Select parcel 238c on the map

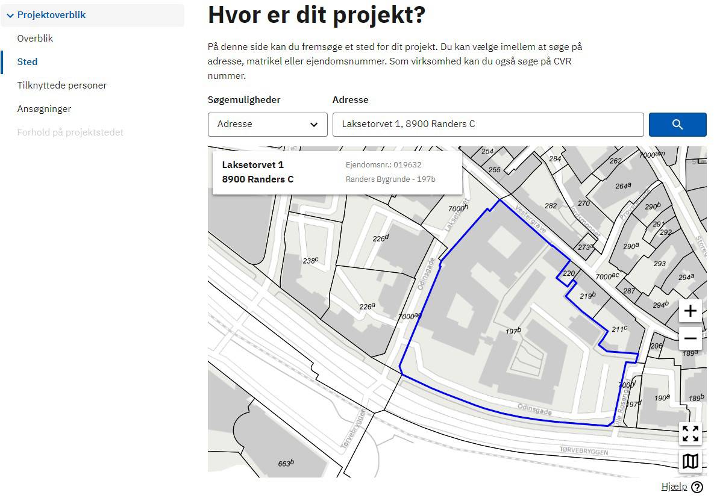310,261
